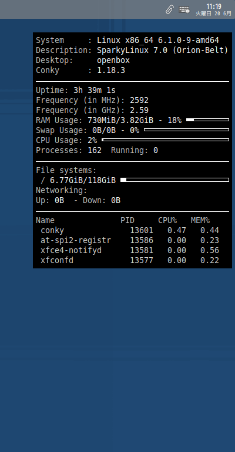Image resolution: width=235 pixels, height=452 pixels.
Task: Click the date text below the clock
Action: 213,14
